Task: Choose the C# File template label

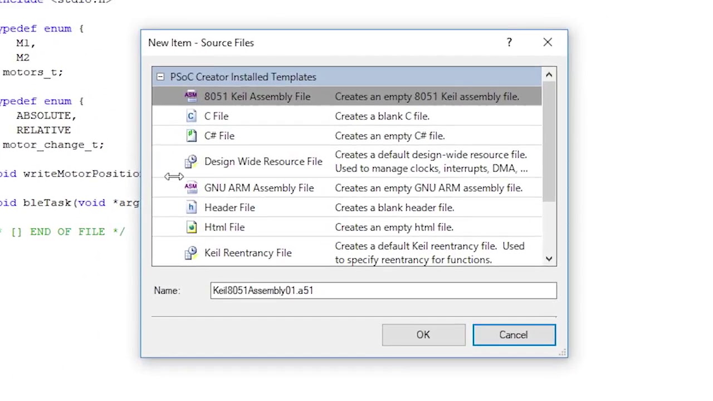Action: pos(219,135)
